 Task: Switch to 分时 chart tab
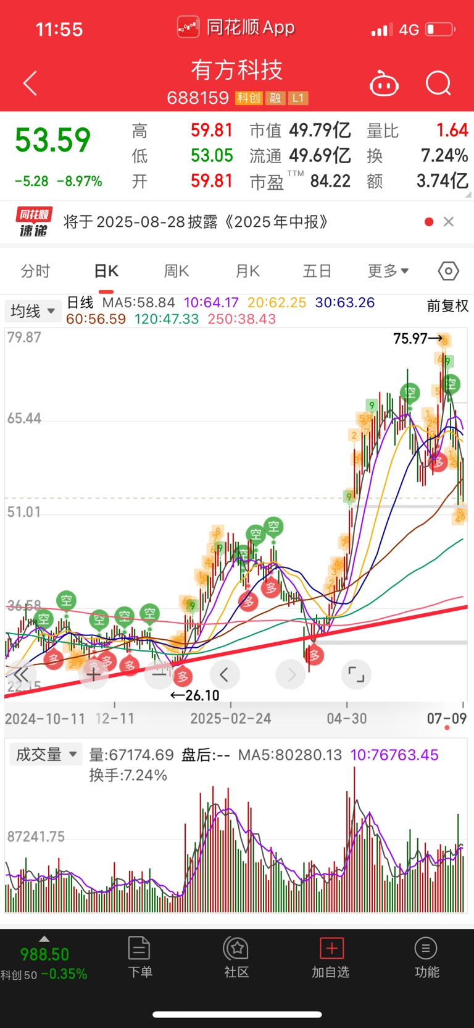[x=35, y=271]
